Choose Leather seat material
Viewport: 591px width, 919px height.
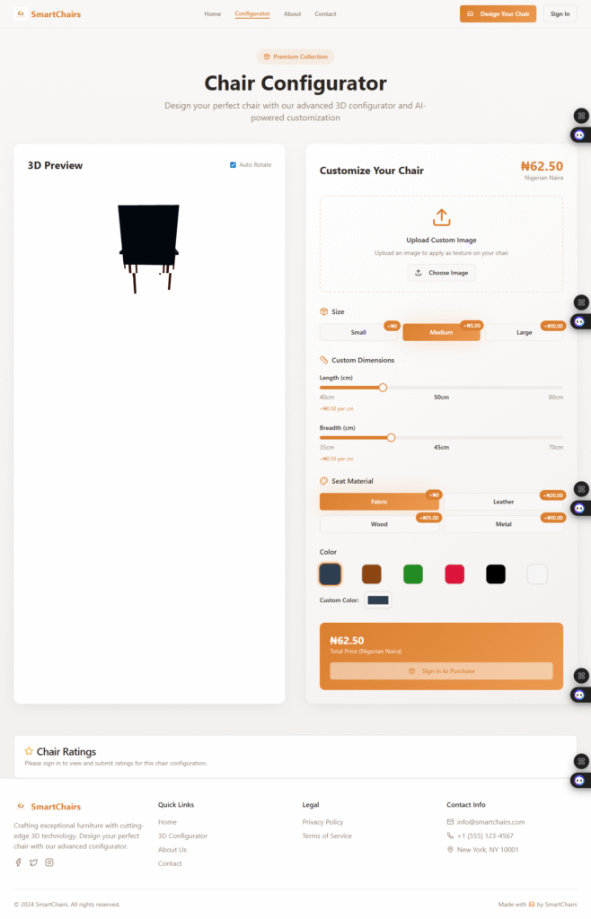coord(504,502)
